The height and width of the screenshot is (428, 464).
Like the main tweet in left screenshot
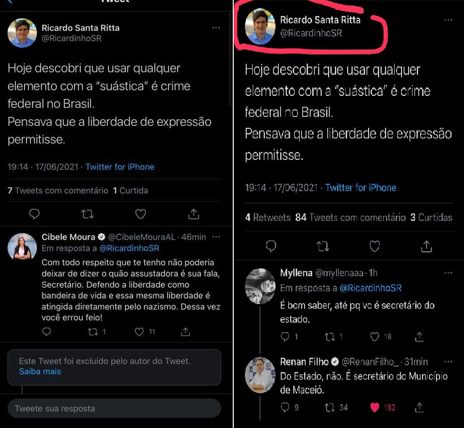[141, 214]
